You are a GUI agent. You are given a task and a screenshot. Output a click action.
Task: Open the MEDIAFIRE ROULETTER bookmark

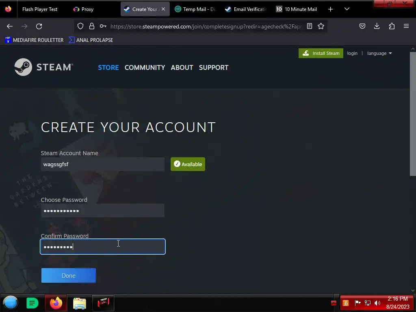pyautogui.click(x=35, y=40)
